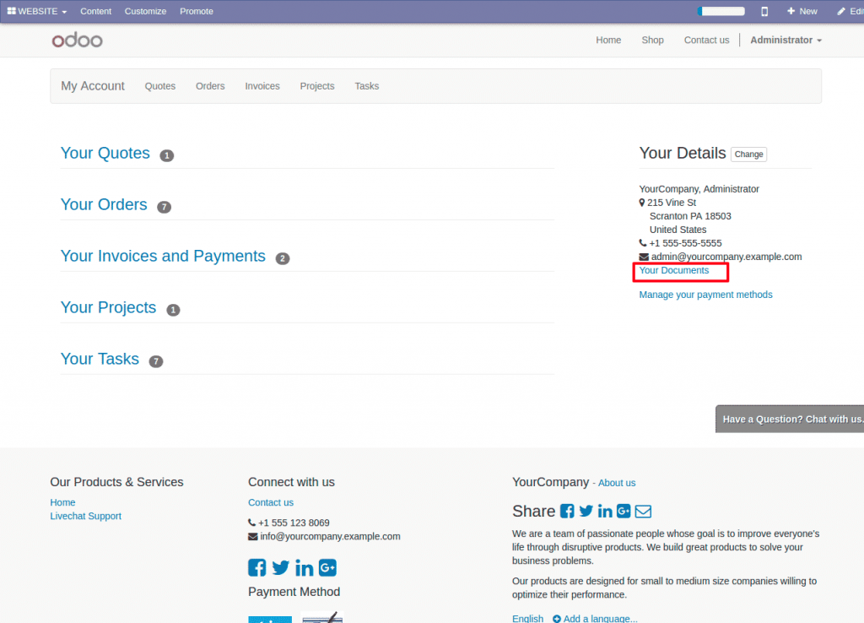The image size is (864, 623).
Task: Click the badge beside Your Invoices and Payments
Action: pyautogui.click(x=283, y=258)
